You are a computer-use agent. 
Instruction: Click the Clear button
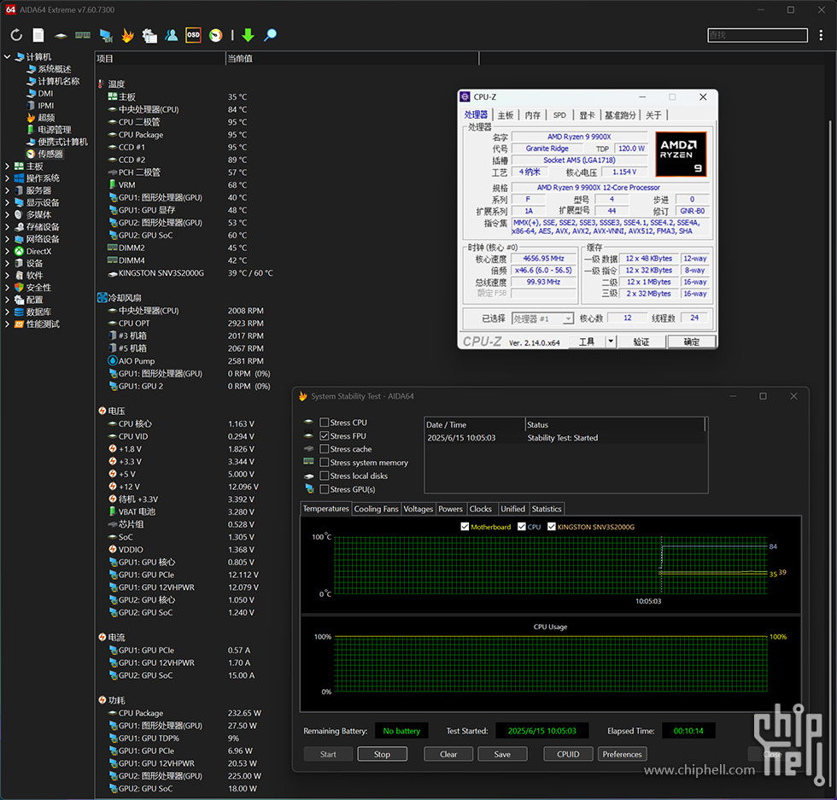[448, 754]
